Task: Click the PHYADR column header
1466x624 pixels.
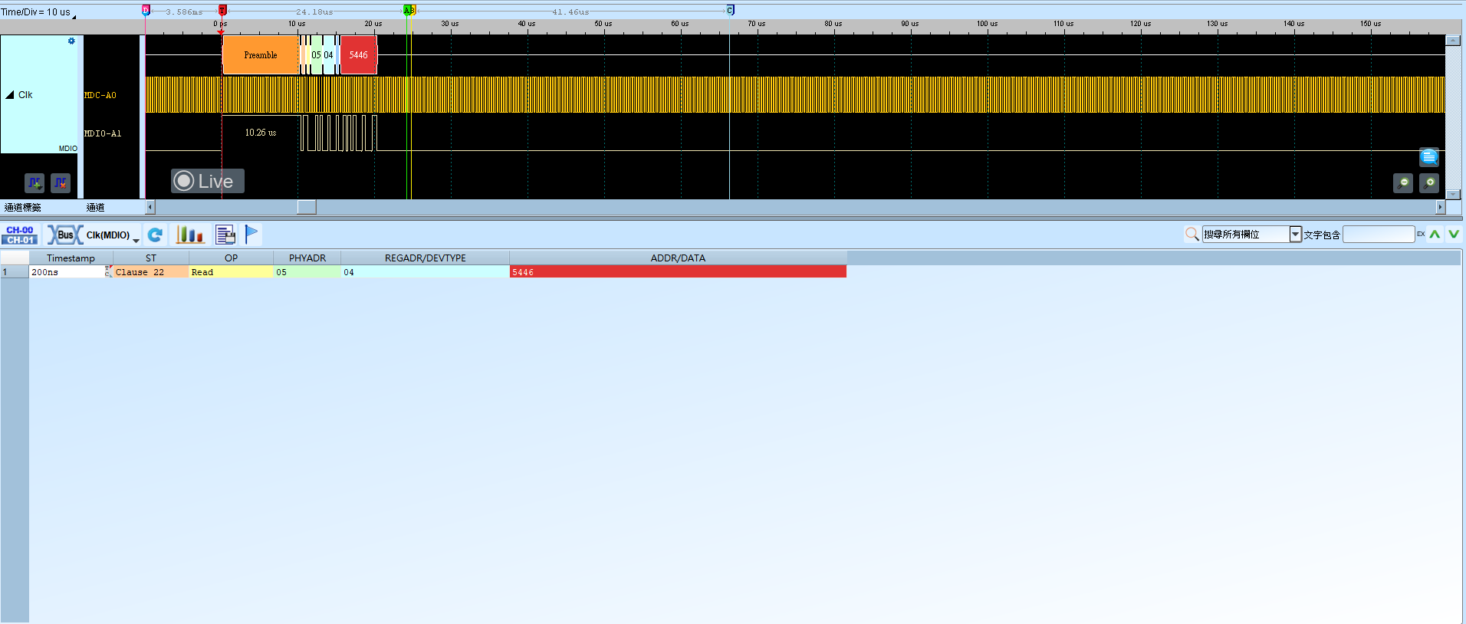Action: pos(307,258)
